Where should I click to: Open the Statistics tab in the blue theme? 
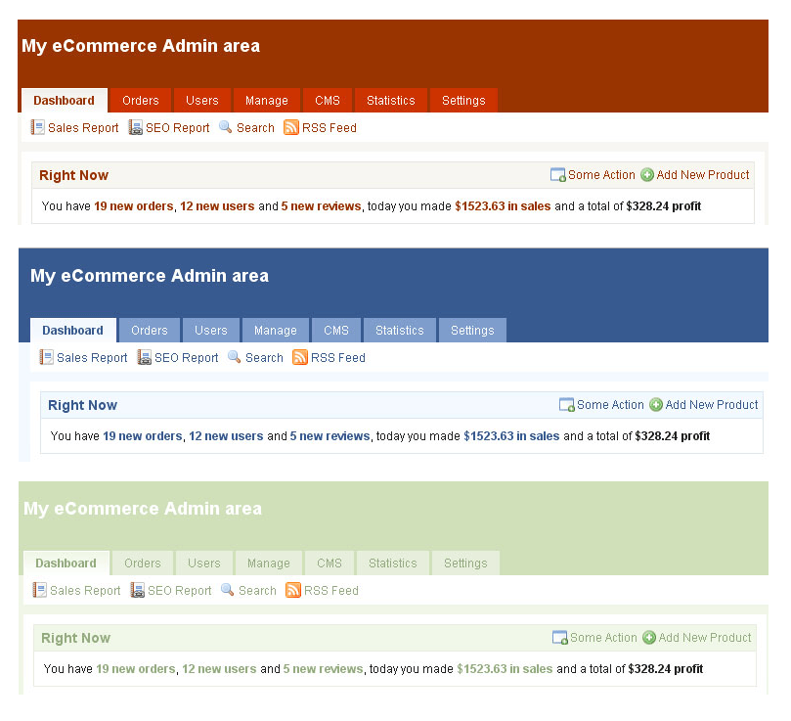pos(399,330)
